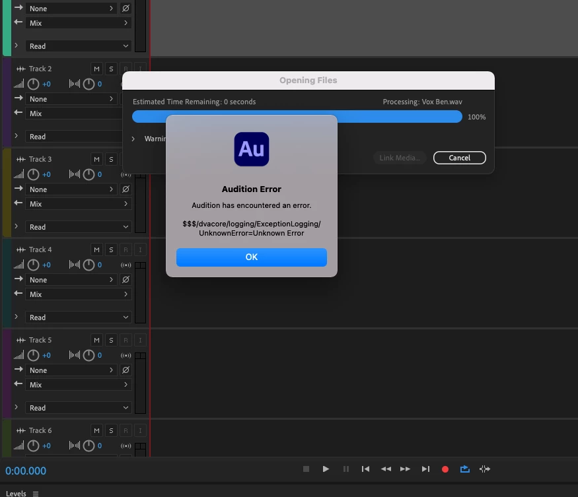Toggle skip selection icon in transport

484,469
